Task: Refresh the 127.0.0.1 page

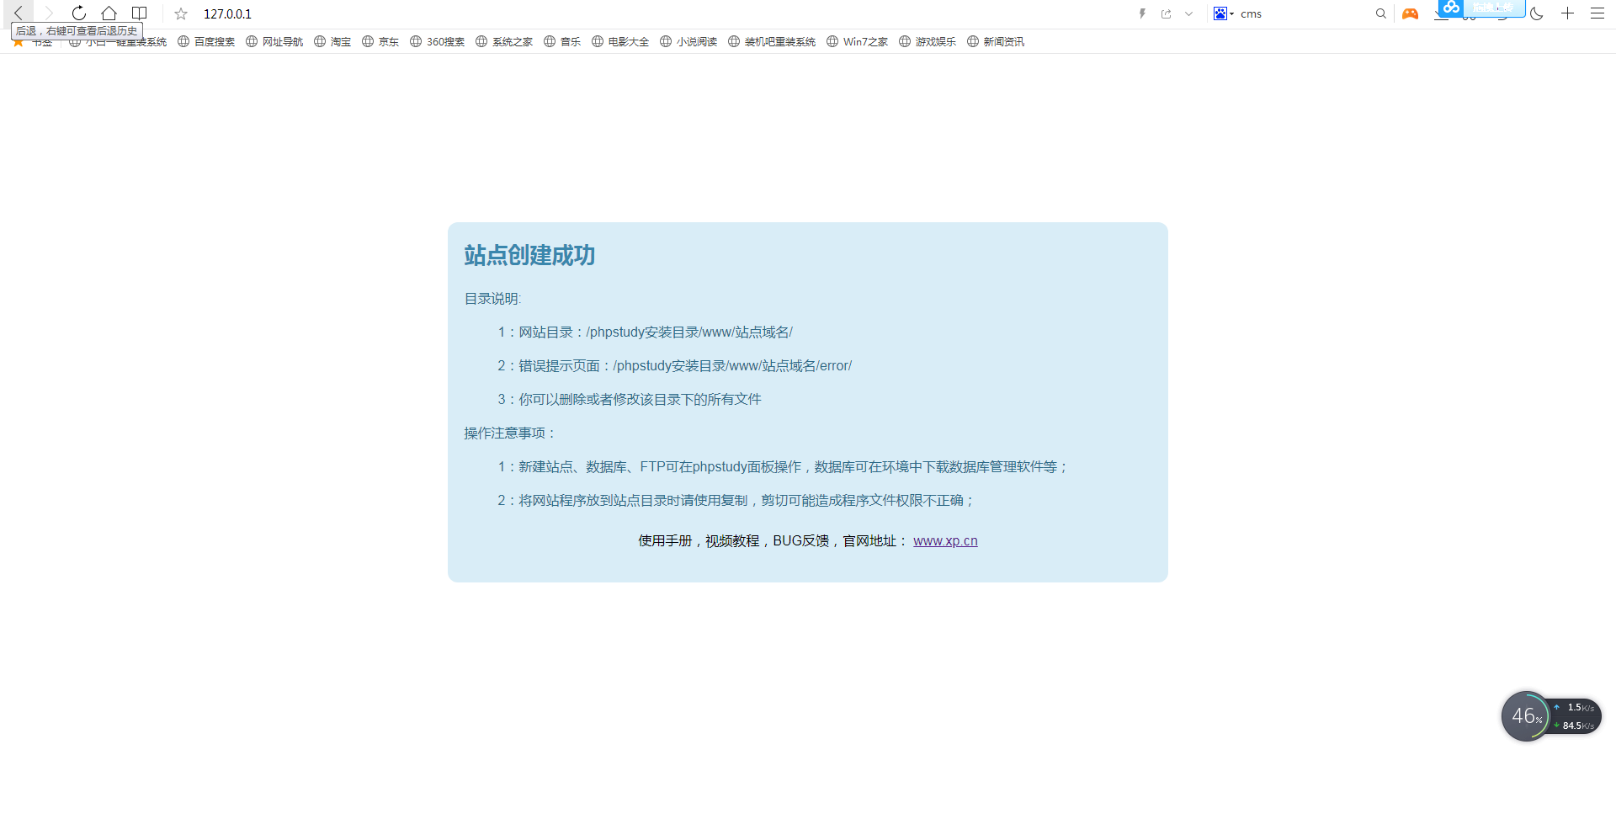Action: pos(78,13)
